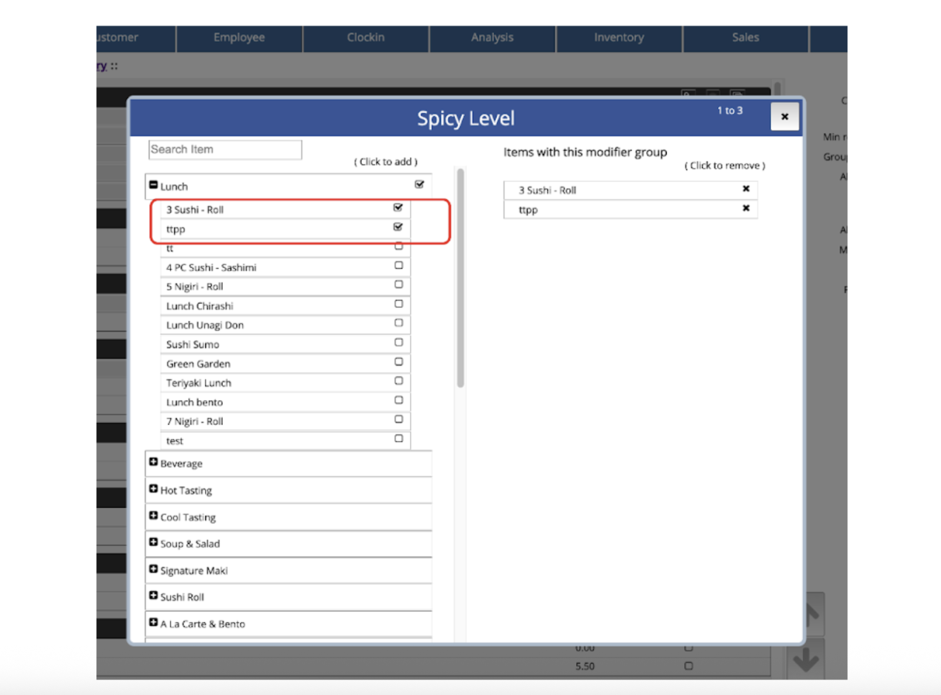Uncheck the 3 Sushi - Roll checkbox
Image resolution: width=941 pixels, height=695 pixels.
[398, 207]
